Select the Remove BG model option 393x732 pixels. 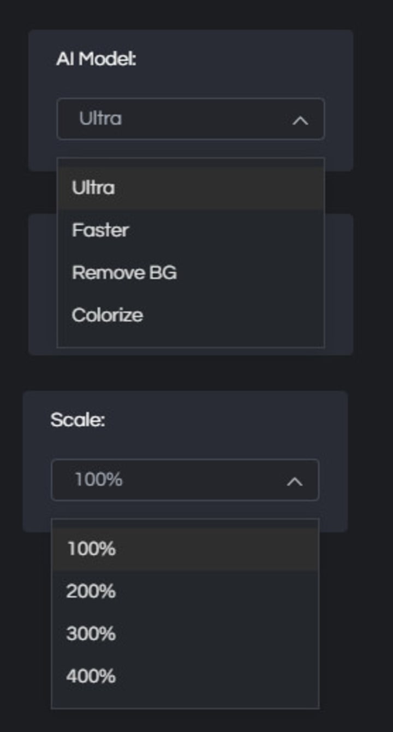point(124,272)
